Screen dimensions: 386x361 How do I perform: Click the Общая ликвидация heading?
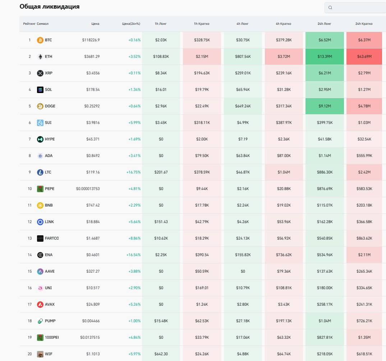50,6
